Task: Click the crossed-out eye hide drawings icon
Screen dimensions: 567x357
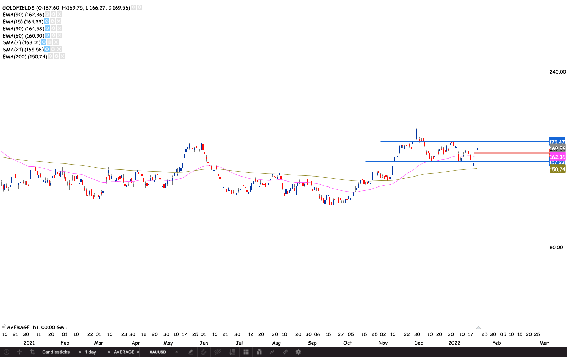Action: 217,352
